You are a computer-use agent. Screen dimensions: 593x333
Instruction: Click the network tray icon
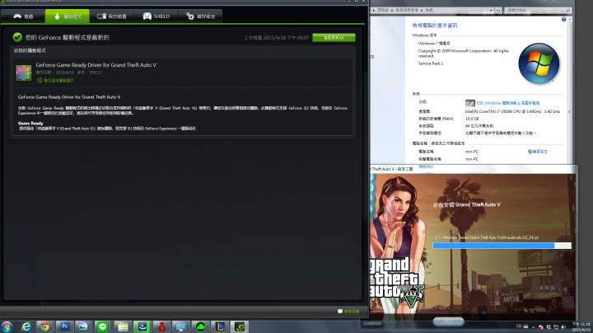[556, 326]
